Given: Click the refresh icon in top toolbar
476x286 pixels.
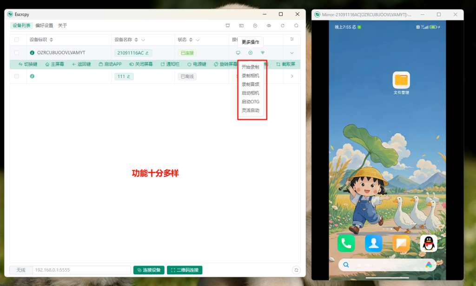Looking at the screenshot, I should click(x=283, y=26).
